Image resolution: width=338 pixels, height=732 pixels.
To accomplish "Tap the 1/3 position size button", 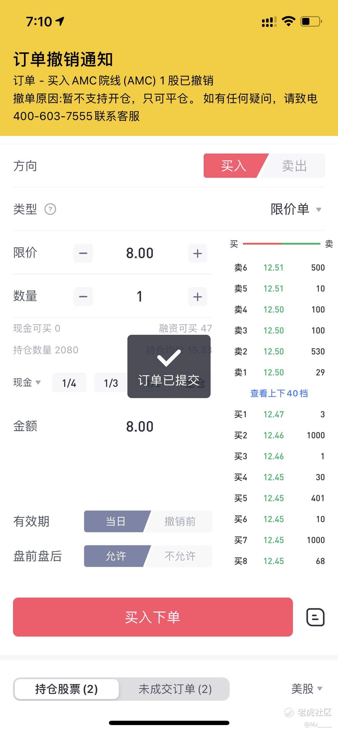I will click(x=111, y=383).
